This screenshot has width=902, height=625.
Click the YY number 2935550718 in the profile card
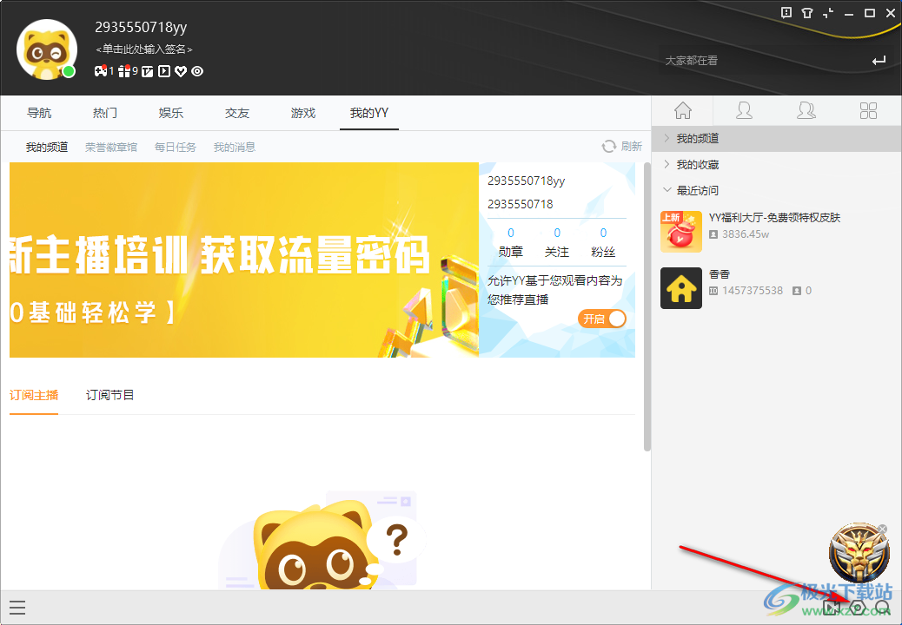coord(521,204)
